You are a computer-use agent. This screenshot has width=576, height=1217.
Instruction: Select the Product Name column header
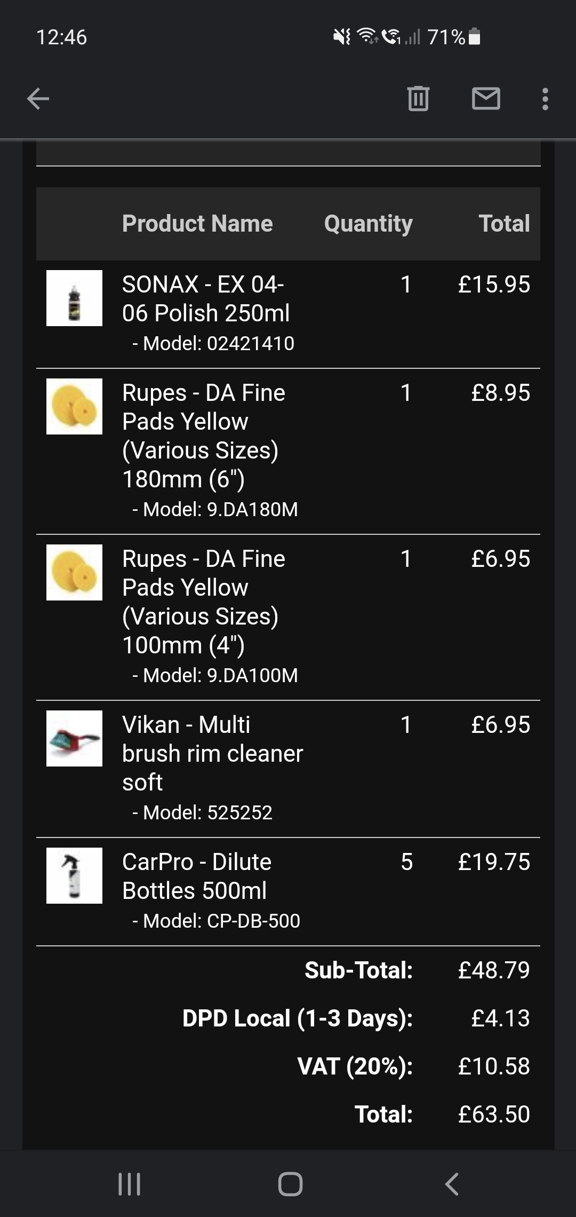click(197, 223)
